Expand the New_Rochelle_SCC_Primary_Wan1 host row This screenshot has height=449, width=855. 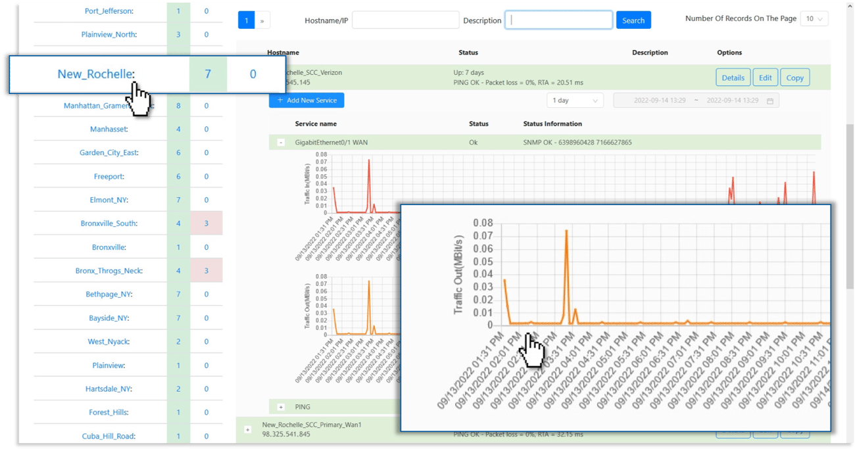pyautogui.click(x=248, y=429)
